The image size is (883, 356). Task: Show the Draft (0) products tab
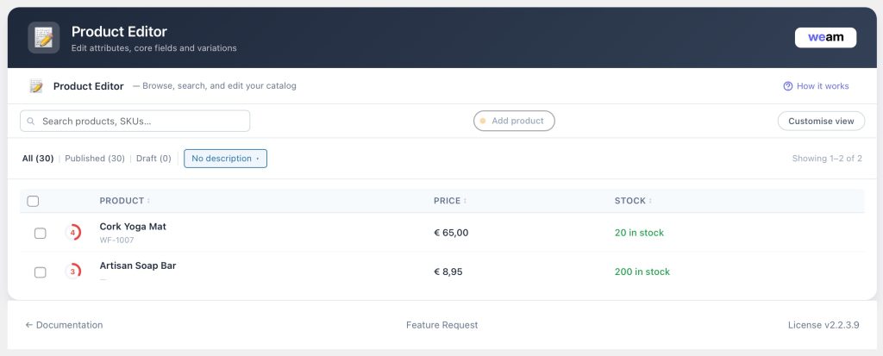[153, 159]
